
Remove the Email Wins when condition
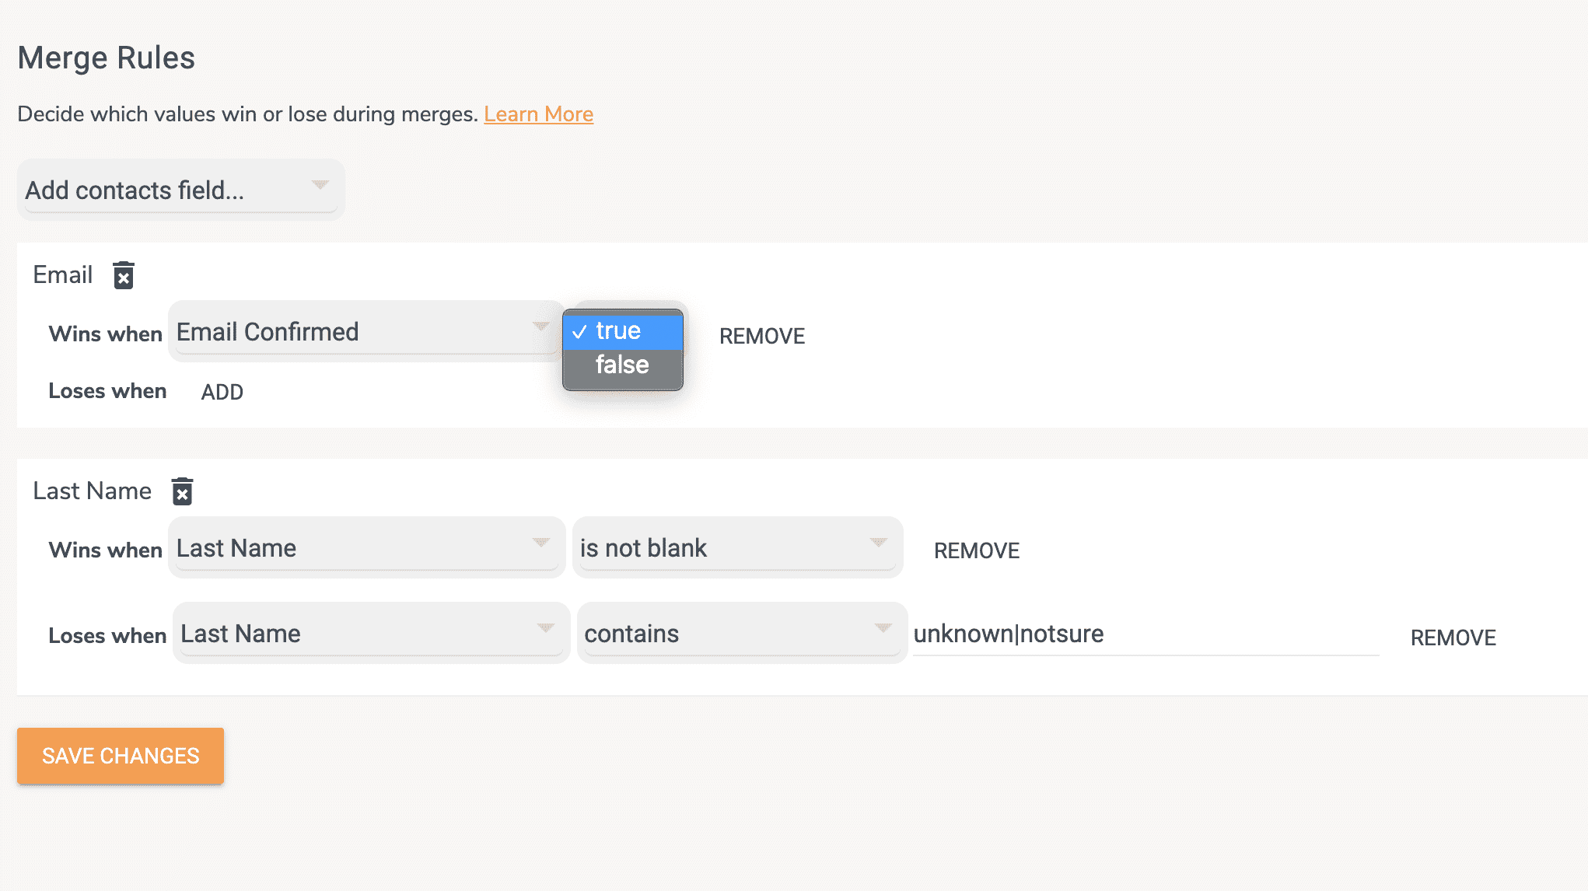[762, 336]
